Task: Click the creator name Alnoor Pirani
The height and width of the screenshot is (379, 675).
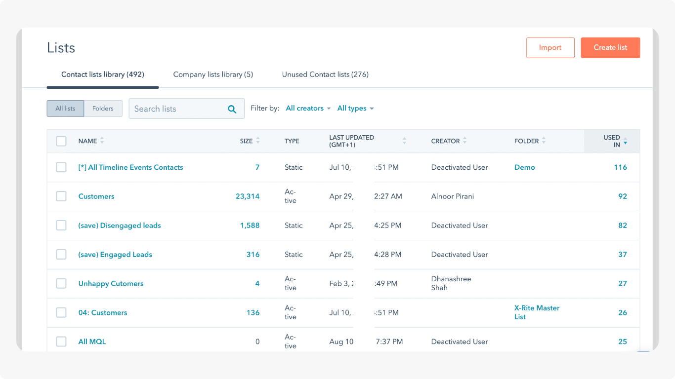Action: coord(453,196)
